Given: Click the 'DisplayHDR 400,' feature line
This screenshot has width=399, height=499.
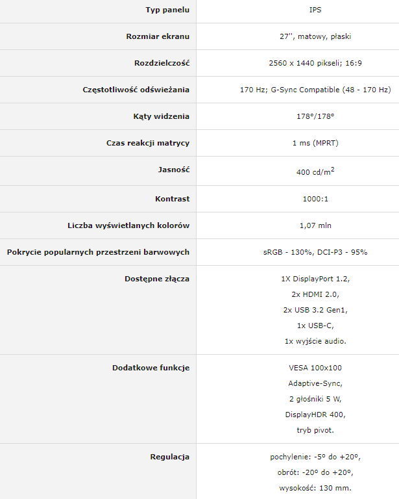Looking at the screenshot, I should (x=315, y=415).
